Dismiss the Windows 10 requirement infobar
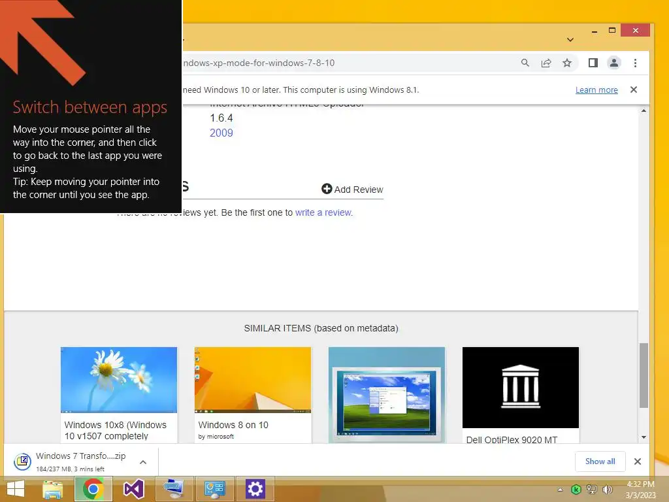This screenshot has height=502, width=669. click(x=633, y=90)
